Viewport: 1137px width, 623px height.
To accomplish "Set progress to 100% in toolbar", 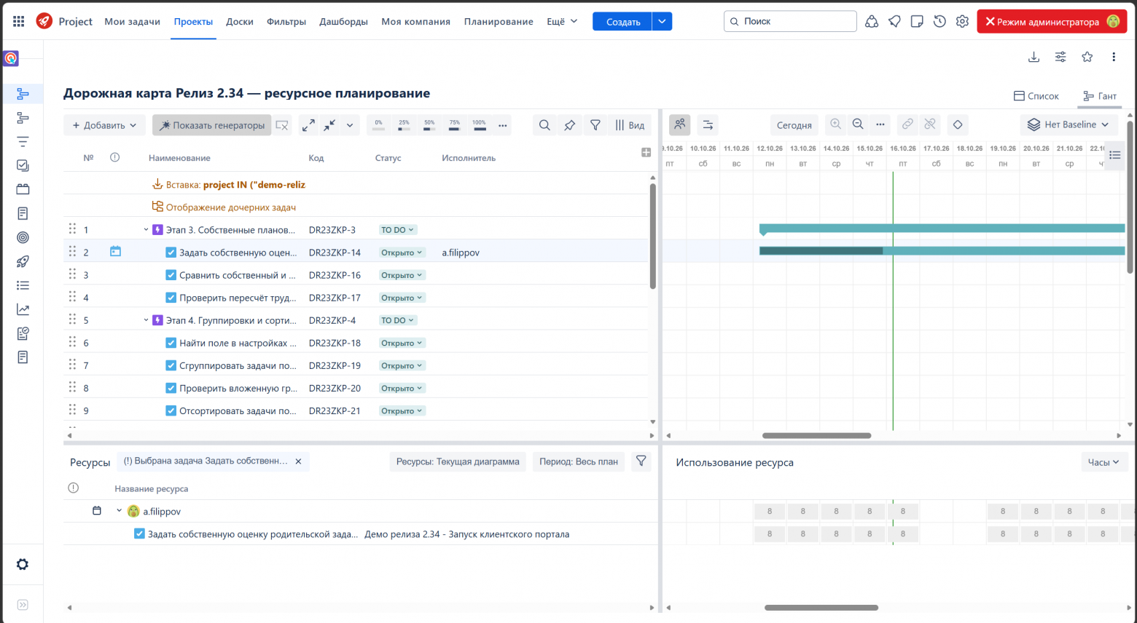I will [x=479, y=125].
